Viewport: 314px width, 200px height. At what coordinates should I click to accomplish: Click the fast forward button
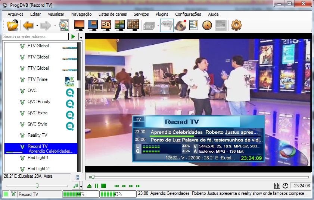[131, 186]
